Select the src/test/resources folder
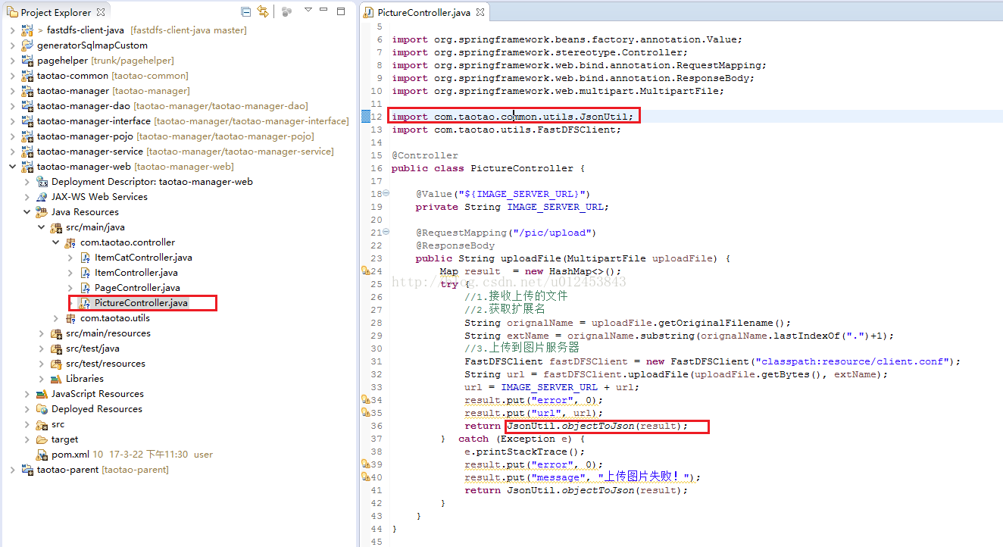Image resolution: width=1003 pixels, height=547 pixels. tap(105, 364)
